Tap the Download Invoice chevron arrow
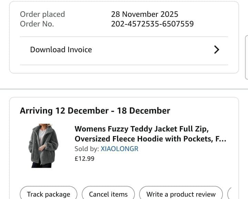The image size is (248, 199). point(216,50)
